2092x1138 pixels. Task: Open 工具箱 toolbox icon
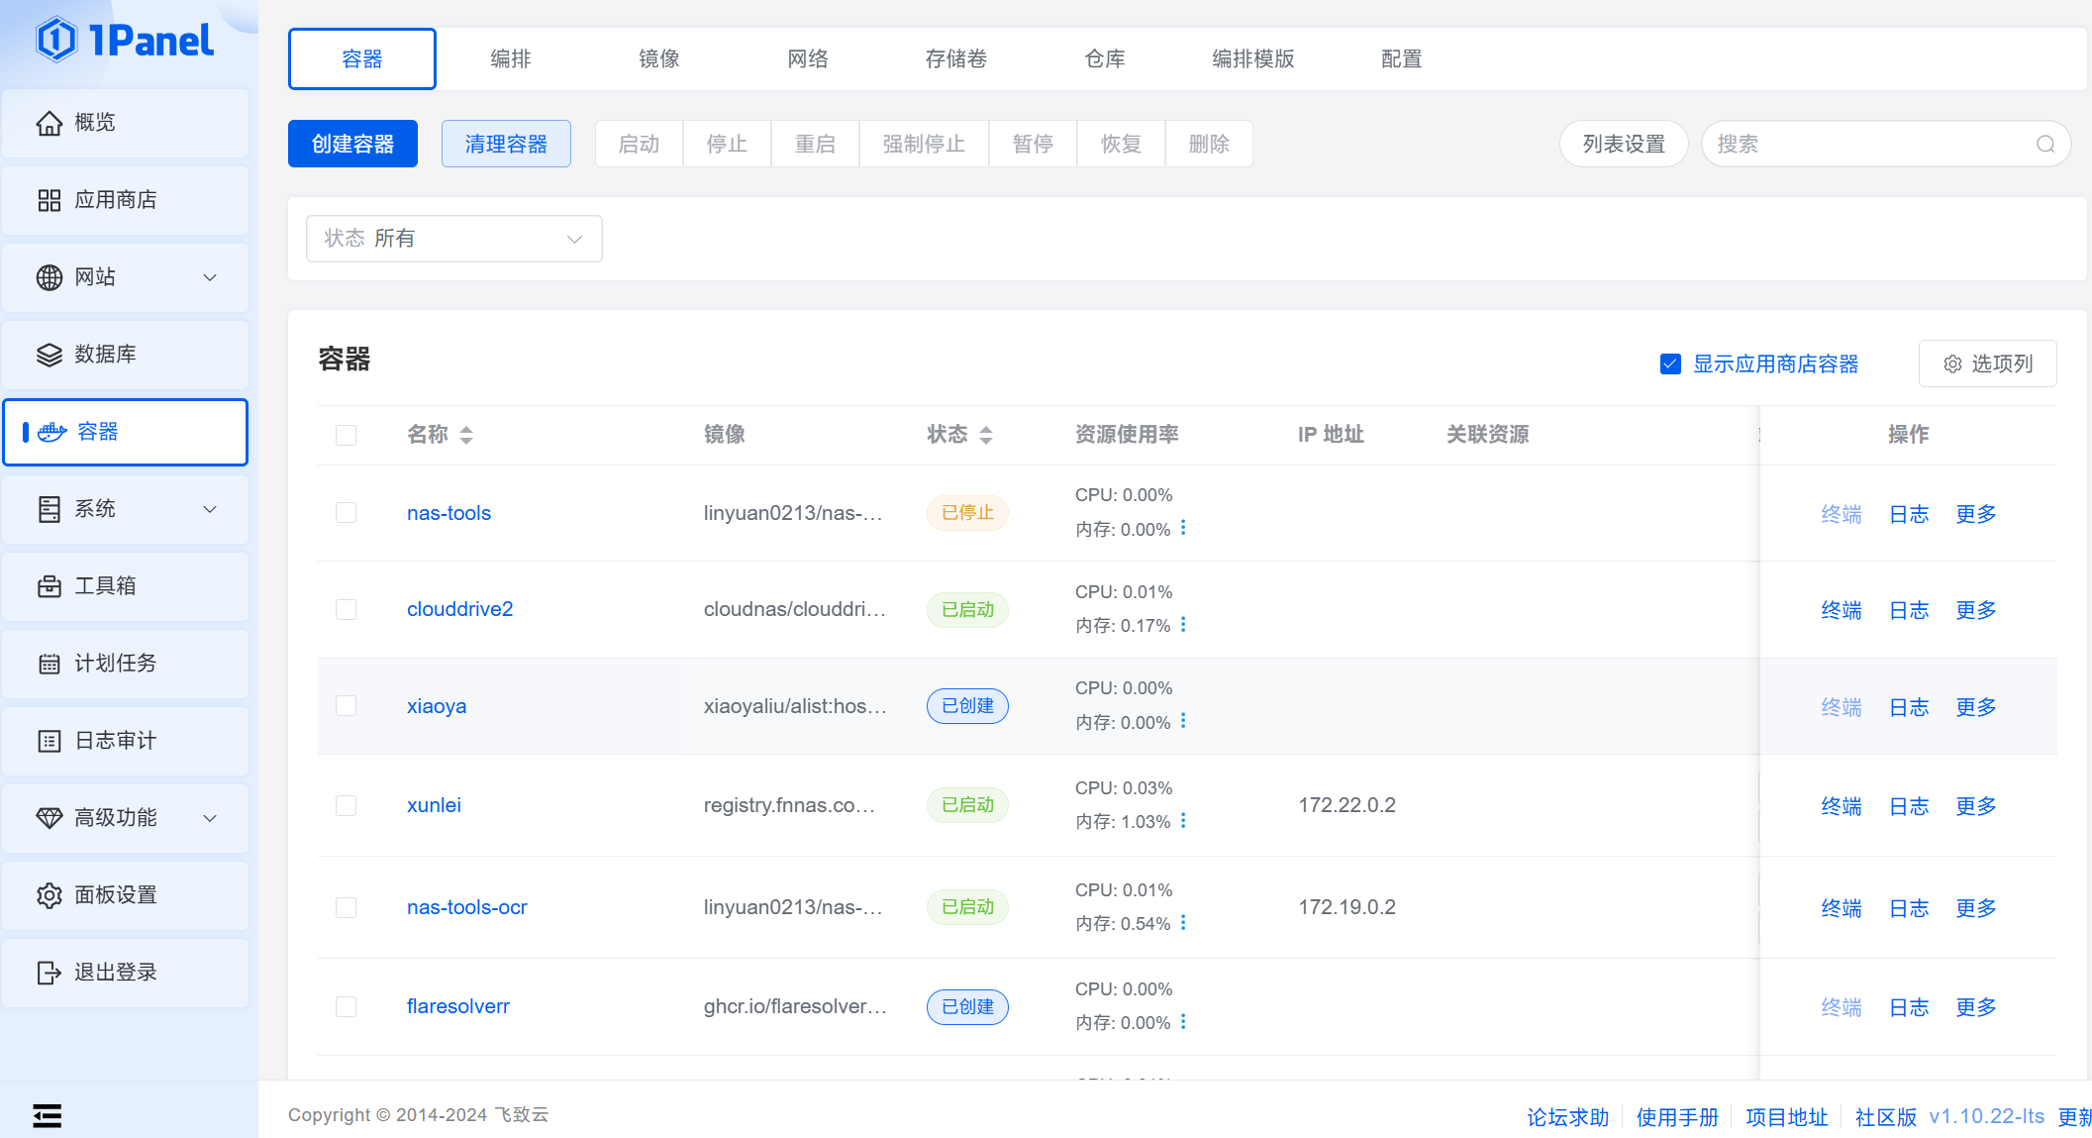50,586
